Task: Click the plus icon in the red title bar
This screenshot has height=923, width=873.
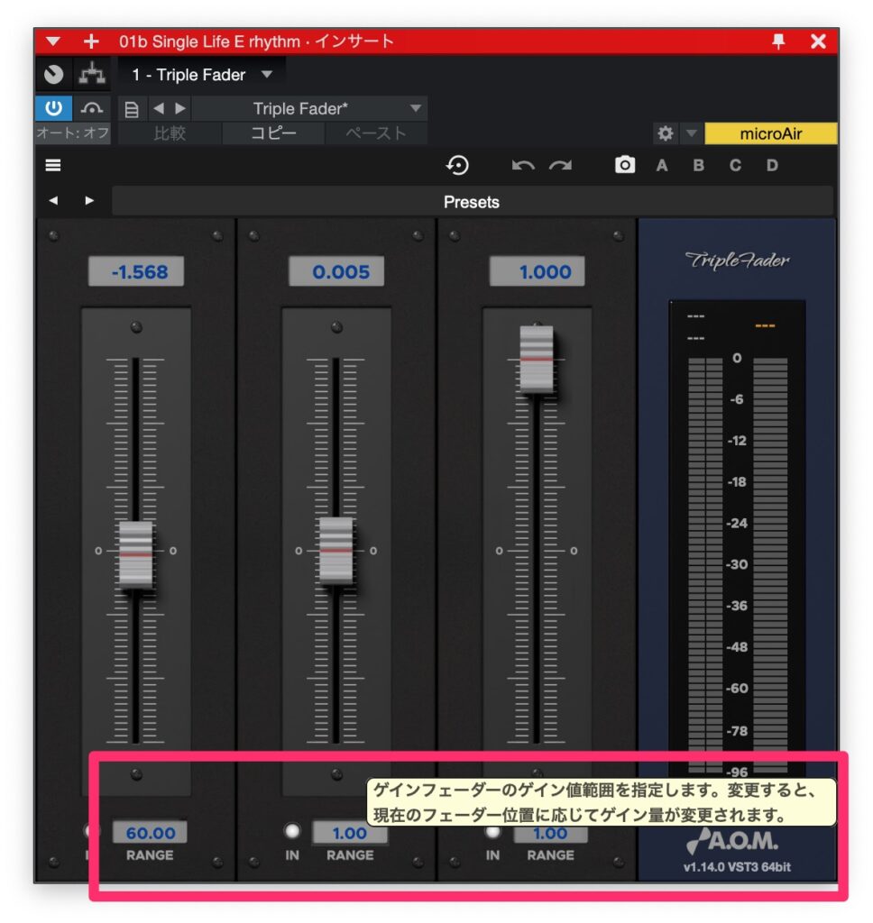Action: pos(90,41)
